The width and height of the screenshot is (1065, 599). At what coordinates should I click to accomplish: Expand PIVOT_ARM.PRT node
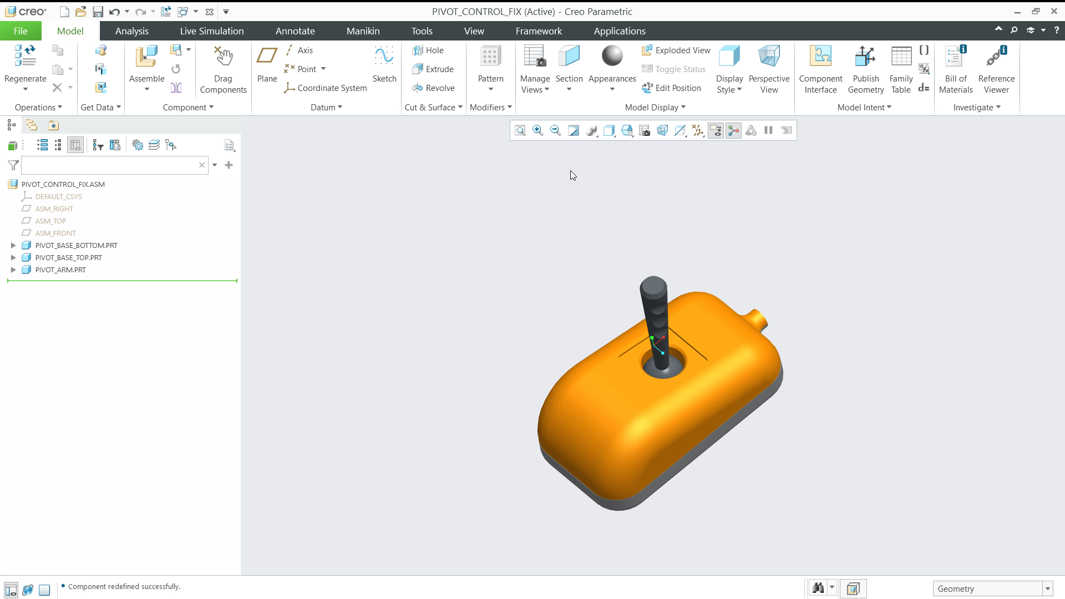click(x=13, y=270)
